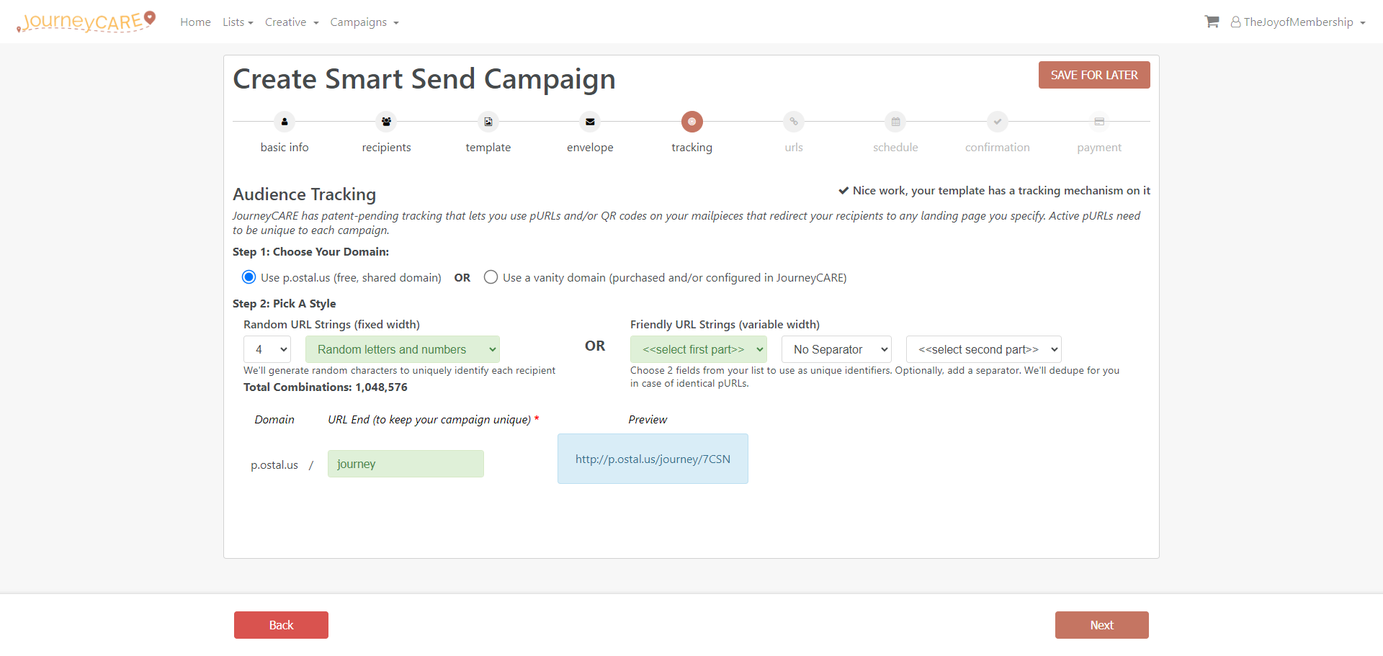
Task: Click the urls link step icon
Action: coord(794,122)
